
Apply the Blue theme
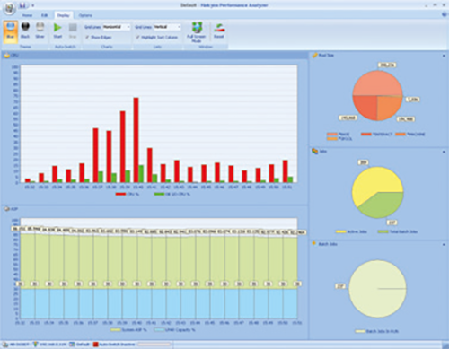(11, 31)
